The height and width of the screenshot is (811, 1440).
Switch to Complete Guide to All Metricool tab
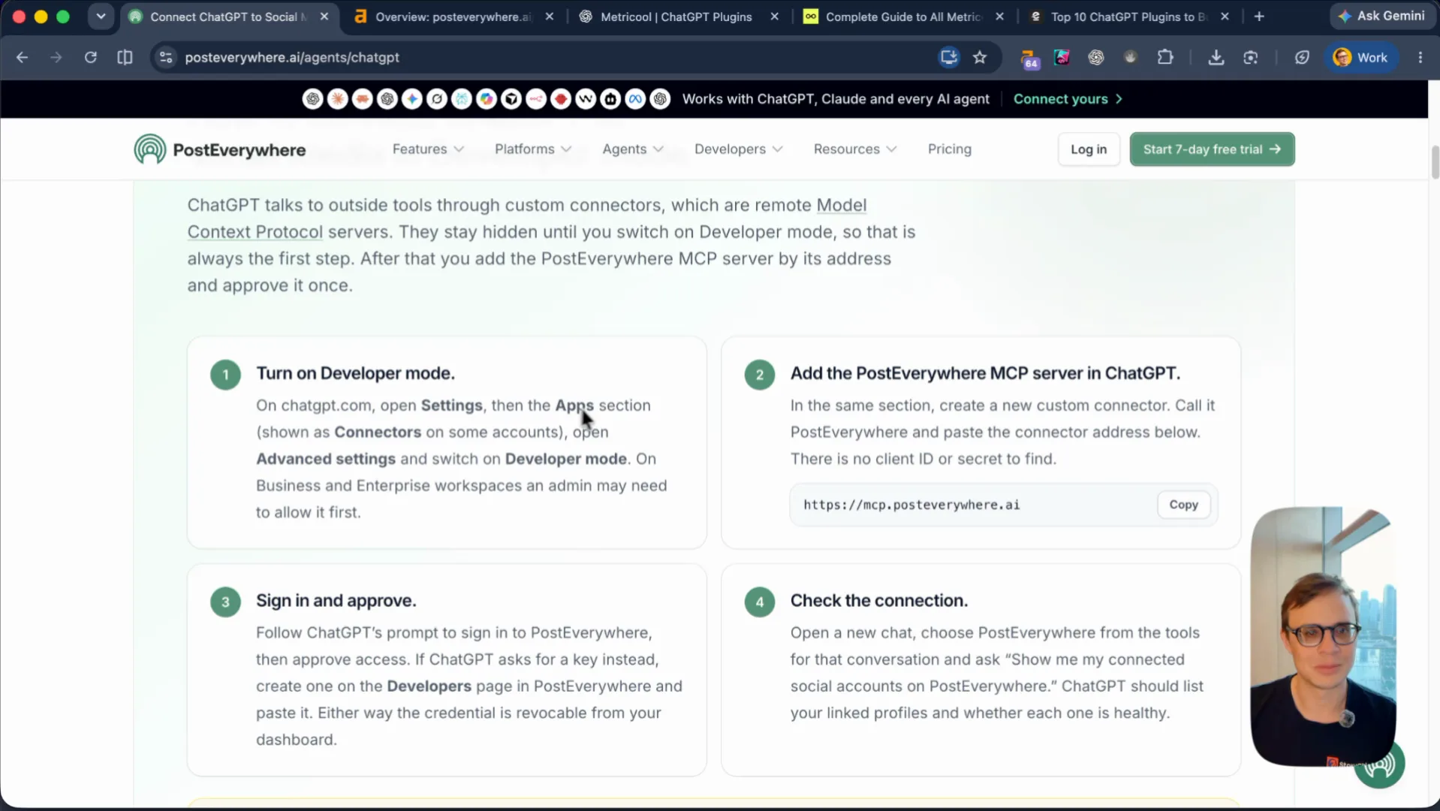click(x=903, y=17)
